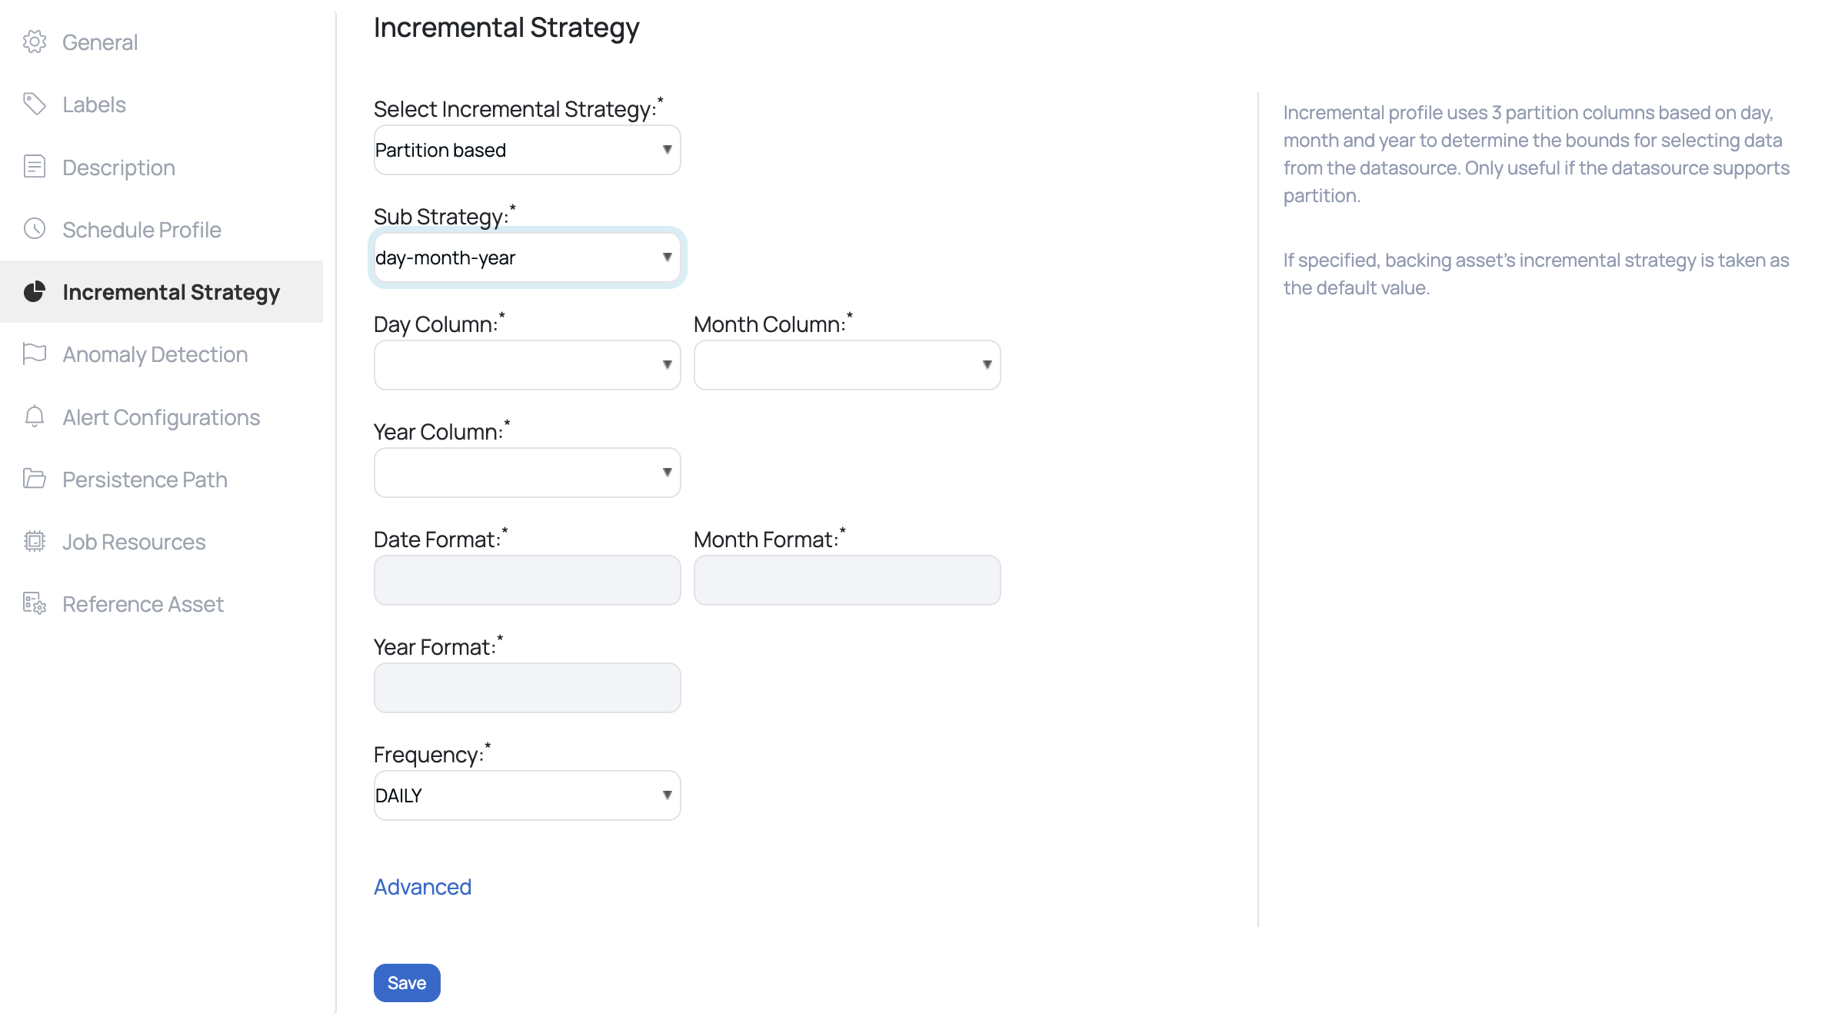Viewport: 1835px width, 1016px height.
Task: Select the Labels tag icon
Action: pyautogui.click(x=35, y=104)
